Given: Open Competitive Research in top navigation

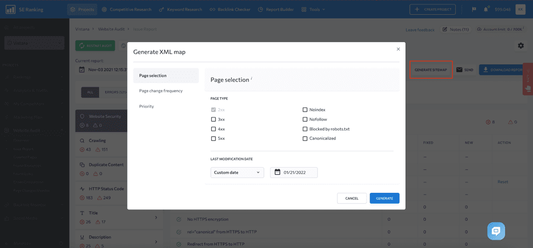Looking at the screenshot, I should [126, 9].
